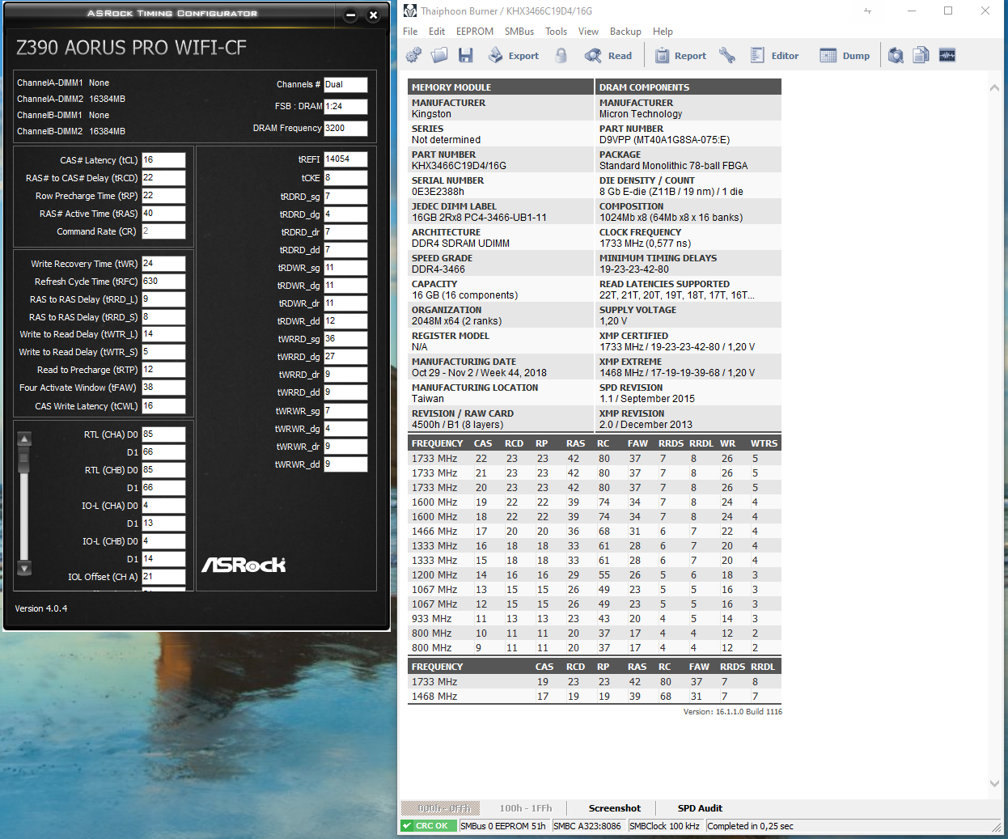Image resolution: width=1008 pixels, height=839 pixels.
Task: Click the tCKE value field
Action: pyautogui.click(x=345, y=178)
